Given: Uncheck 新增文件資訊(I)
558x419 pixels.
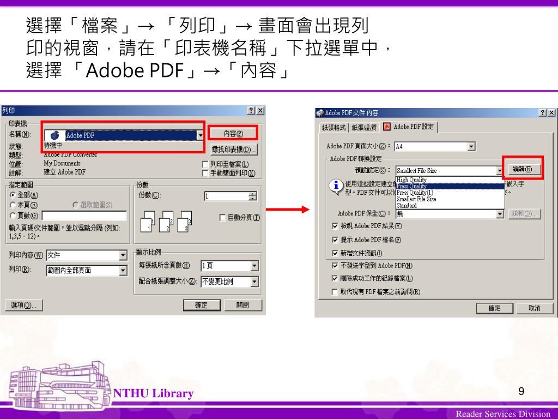Looking at the screenshot, I should (335, 253).
